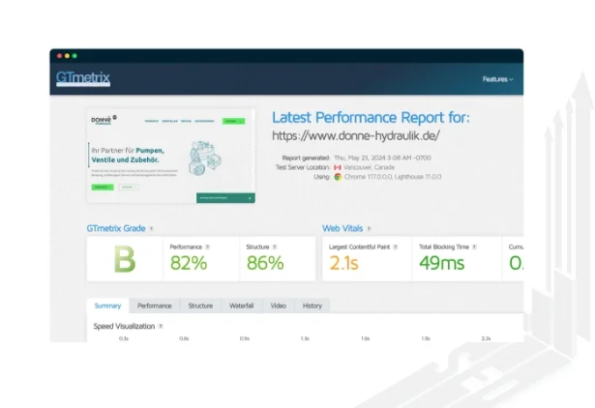
Task: Open the Structure tab
Action: point(200,306)
